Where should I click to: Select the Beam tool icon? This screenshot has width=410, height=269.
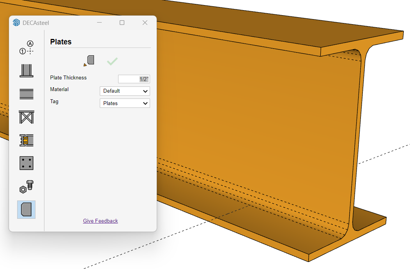(x=27, y=94)
